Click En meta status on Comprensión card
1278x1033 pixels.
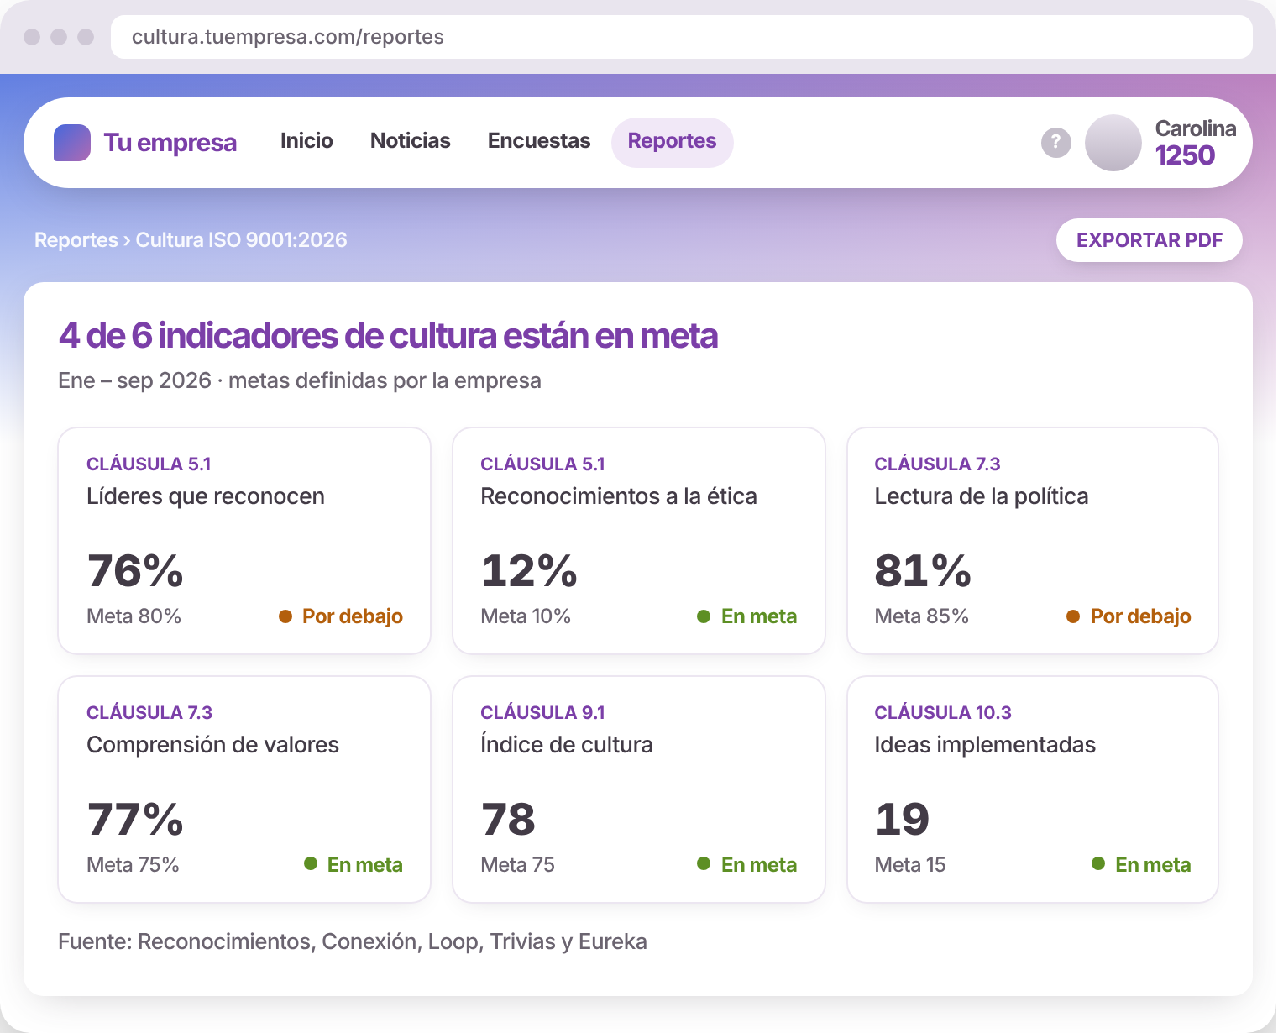354,865
